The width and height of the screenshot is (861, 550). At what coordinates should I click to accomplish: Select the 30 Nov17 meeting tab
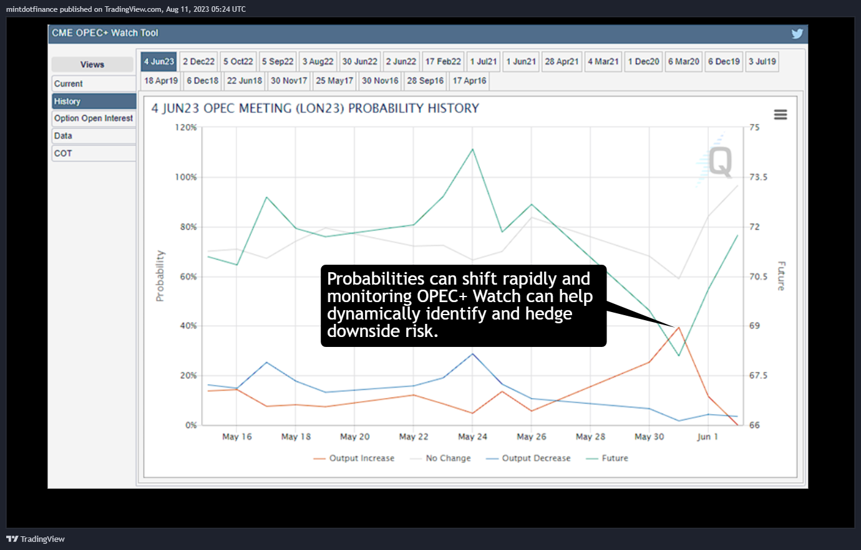[x=289, y=81]
